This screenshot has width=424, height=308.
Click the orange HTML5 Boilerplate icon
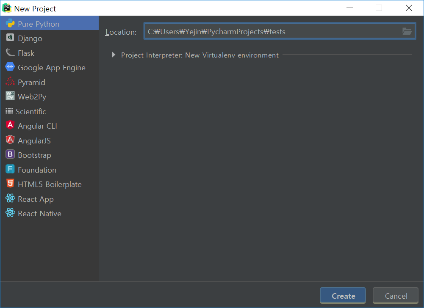click(x=10, y=184)
